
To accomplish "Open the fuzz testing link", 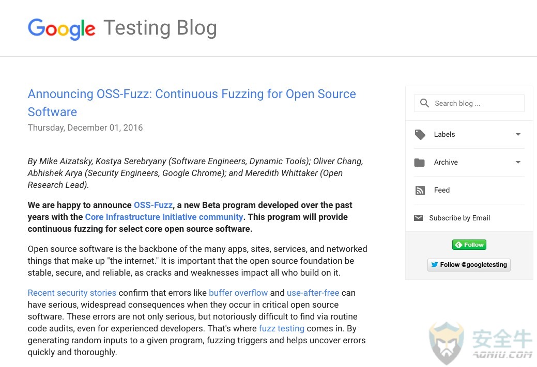I will (282, 328).
